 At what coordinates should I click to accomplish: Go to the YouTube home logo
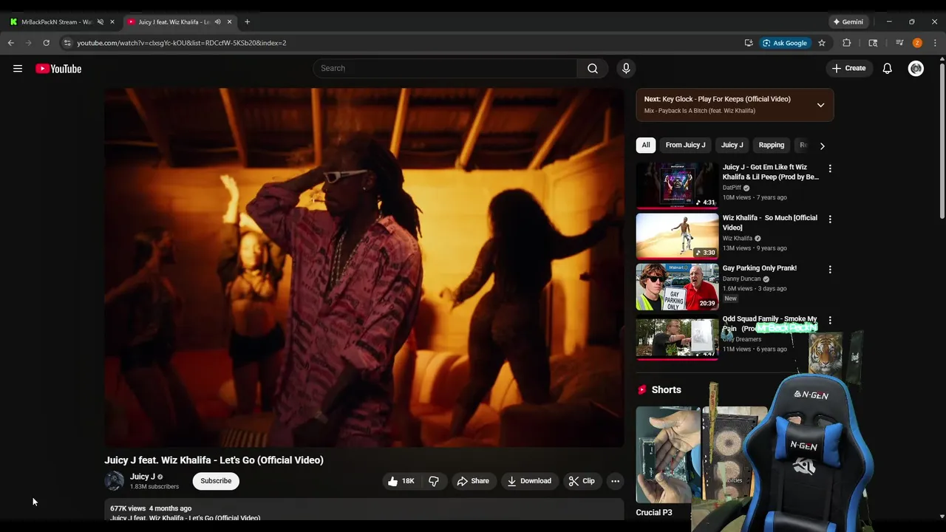58,69
